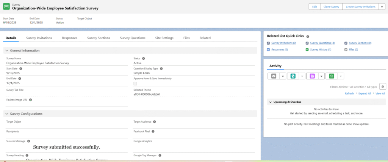388x162 pixels.
Task: Click the email icon in Activity panel
Action: 273,76
